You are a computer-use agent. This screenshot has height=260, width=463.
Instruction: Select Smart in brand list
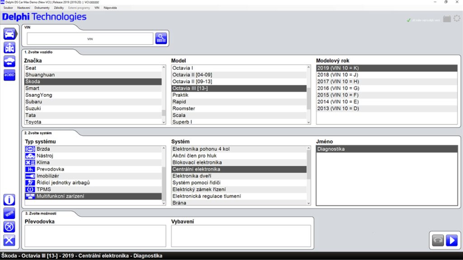tap(93, 88)
